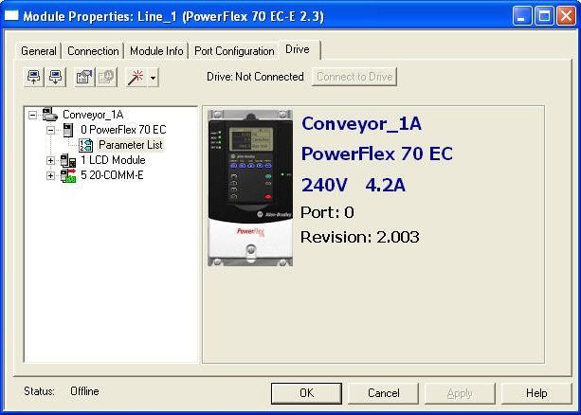Expand the 1 LCD Module node
The width and height of the screenshot is (581, 415).
[x=50, y=160]
